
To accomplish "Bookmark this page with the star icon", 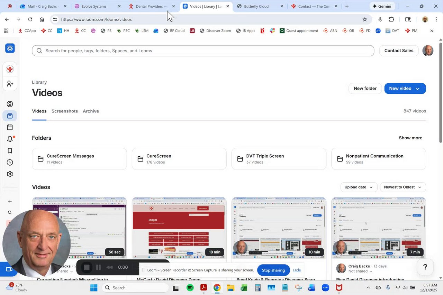I will click(365, 19).
